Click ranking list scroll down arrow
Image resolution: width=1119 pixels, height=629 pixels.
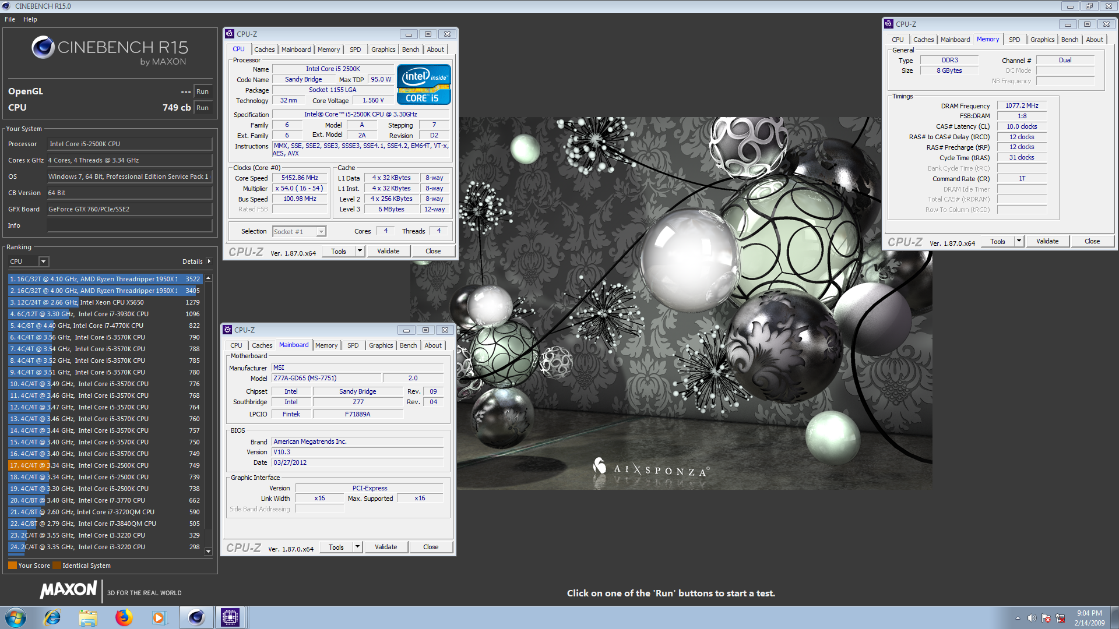click(208, 551)
